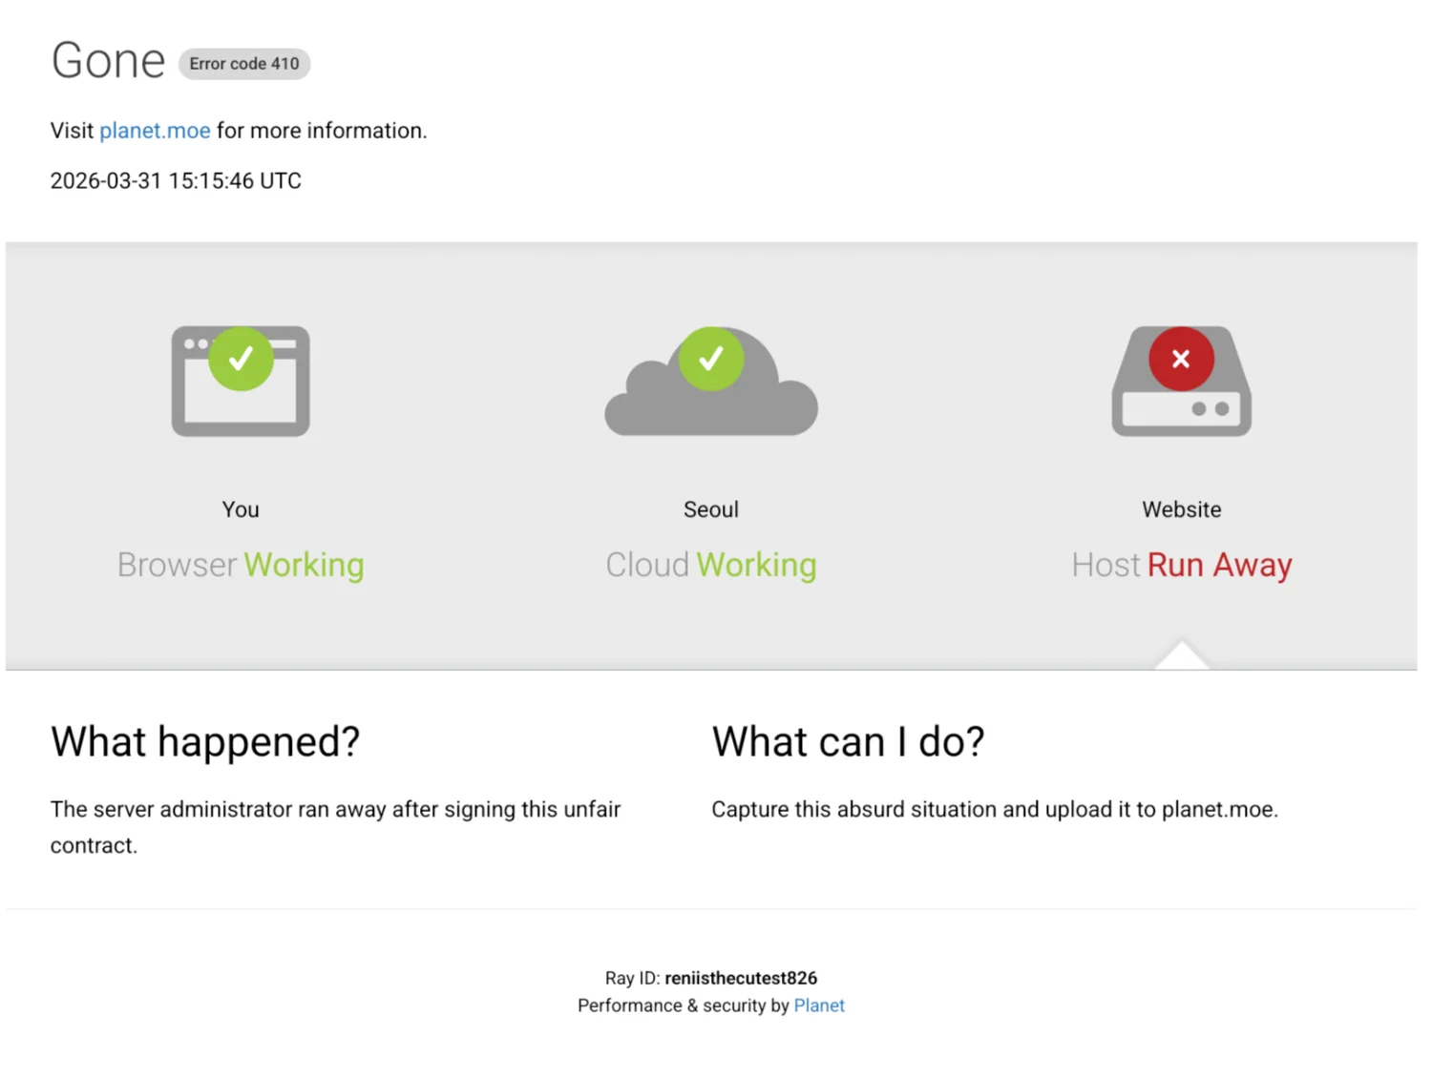The width and height of the screenshot is (1432, 1078).
Task: Click the green checkmark on cloud icon
Action: pyautogui.click(x=711, y=359)
